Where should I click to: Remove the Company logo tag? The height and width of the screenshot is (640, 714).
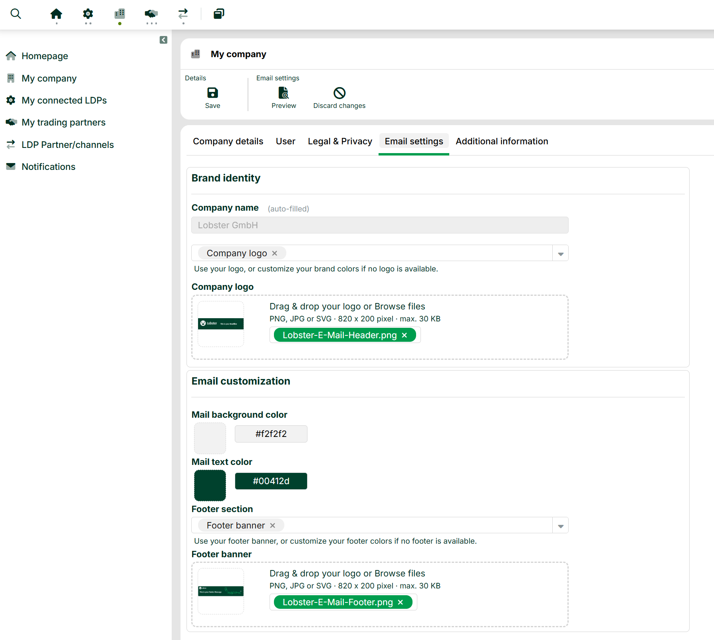pos(275,253)
